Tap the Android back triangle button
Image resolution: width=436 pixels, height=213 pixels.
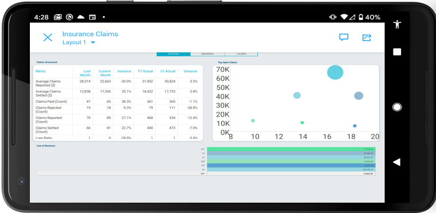pyautogui.click(x=397, y=162)
